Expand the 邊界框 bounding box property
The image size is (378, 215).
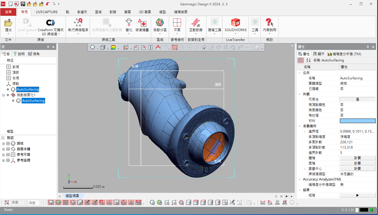(305, 131)
